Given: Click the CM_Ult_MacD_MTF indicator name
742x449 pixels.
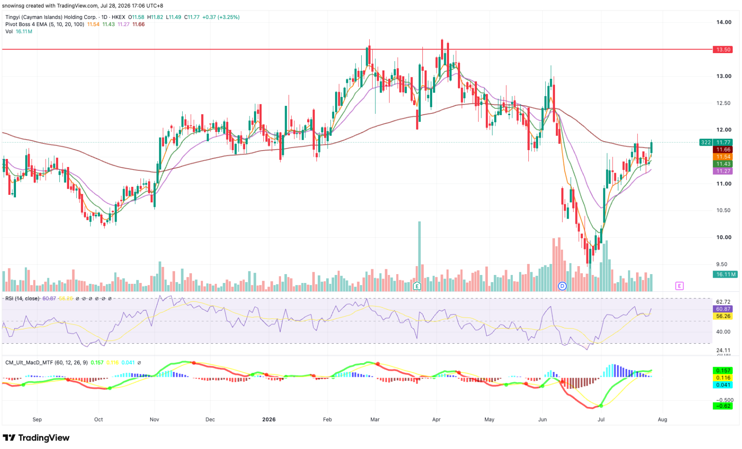Looking at the screenshot, I should click(x=47, y=363).
